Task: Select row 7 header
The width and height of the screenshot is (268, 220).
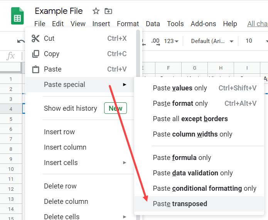Action: click(11, 139)
